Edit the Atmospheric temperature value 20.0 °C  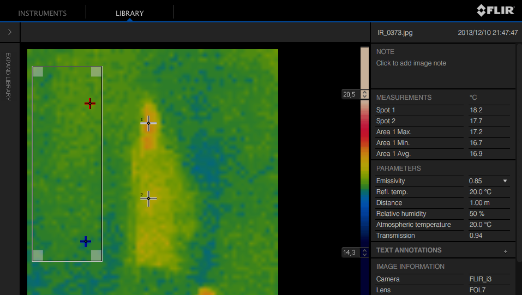pos(481,225)
